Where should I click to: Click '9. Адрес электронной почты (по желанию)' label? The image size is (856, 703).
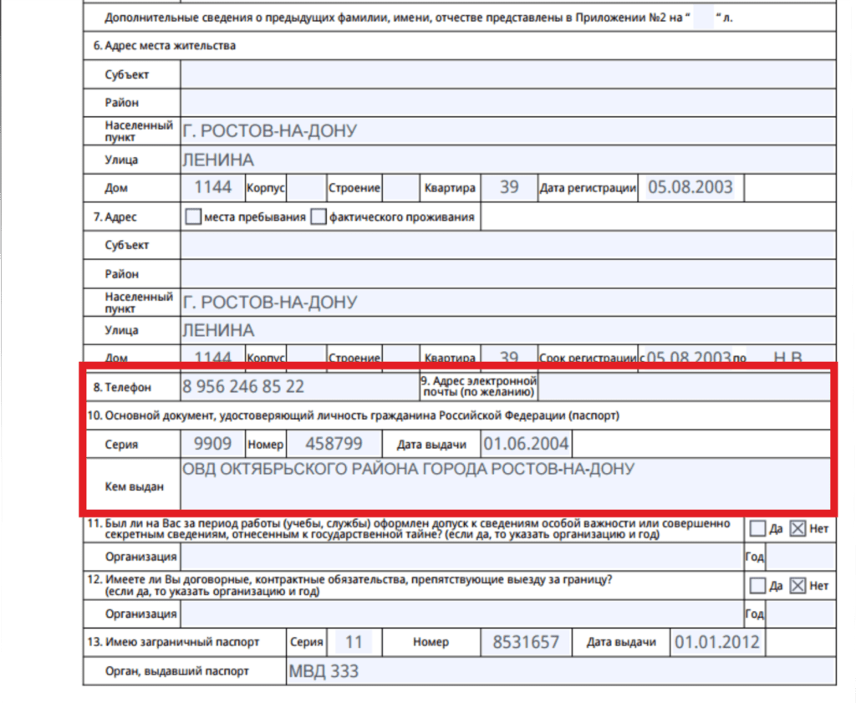(479, 386)
